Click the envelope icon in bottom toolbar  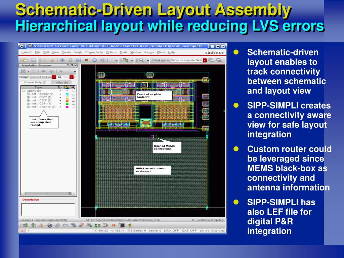click(66, 225)
